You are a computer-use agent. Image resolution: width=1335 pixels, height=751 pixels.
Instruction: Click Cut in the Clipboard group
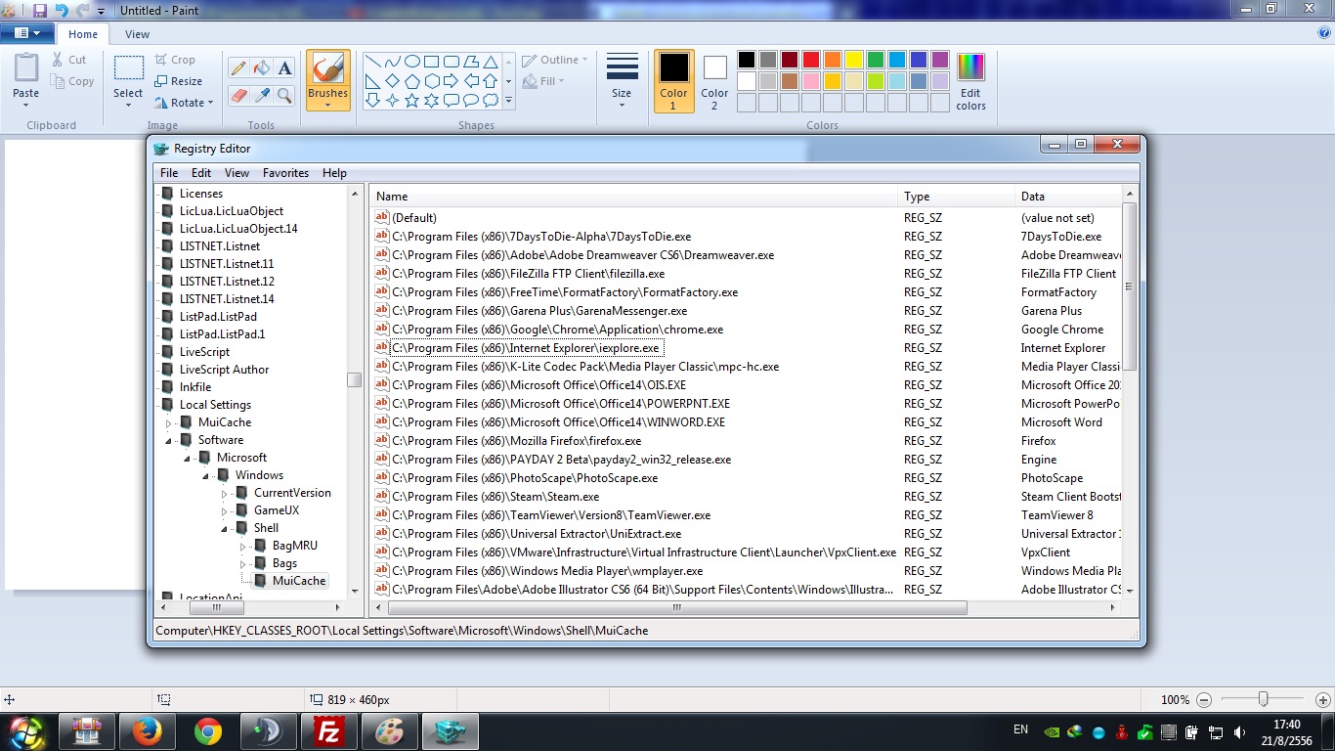click(x=69, y=60)
